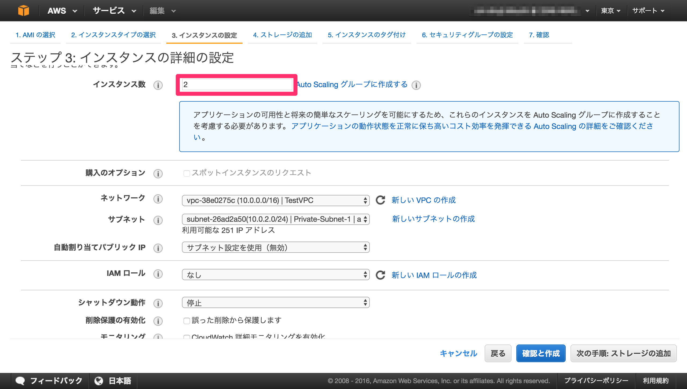Open the 編集 dropdown menu
This screenshot has height=389, width=687.
(163, 11)
